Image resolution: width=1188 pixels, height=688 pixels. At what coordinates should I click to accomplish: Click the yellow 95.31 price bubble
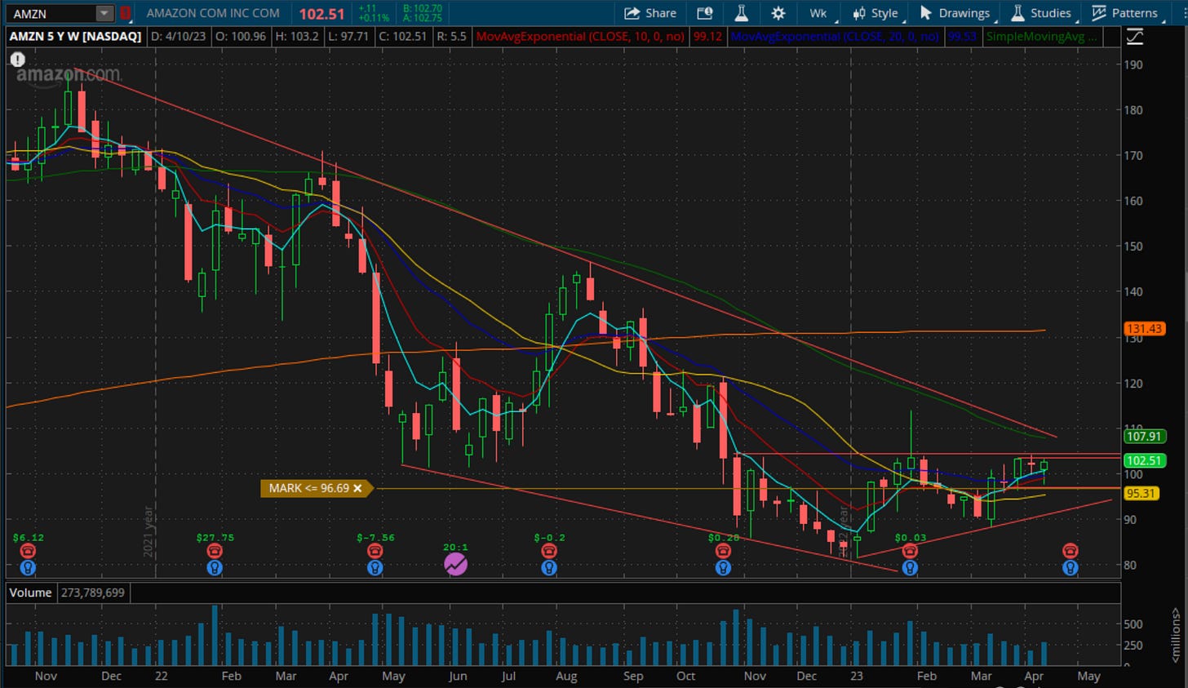click(x=1141, y=493)
